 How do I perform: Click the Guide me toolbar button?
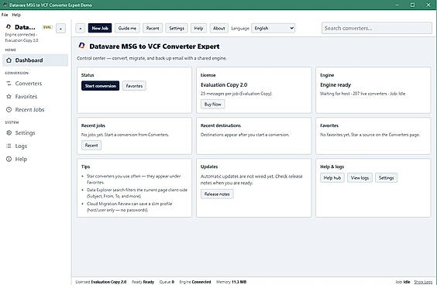click(127, 28)
